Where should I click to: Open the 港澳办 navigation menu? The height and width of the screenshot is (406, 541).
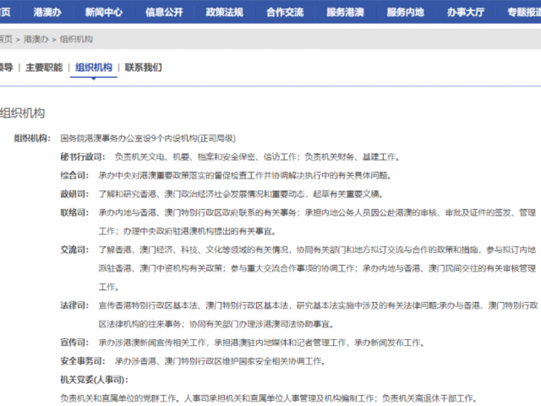click(47, 13)
